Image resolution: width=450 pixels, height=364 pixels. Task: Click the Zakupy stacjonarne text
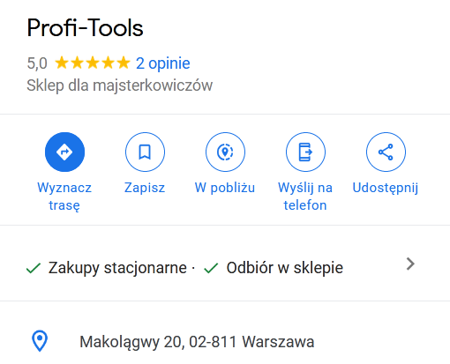pos(117,268)
